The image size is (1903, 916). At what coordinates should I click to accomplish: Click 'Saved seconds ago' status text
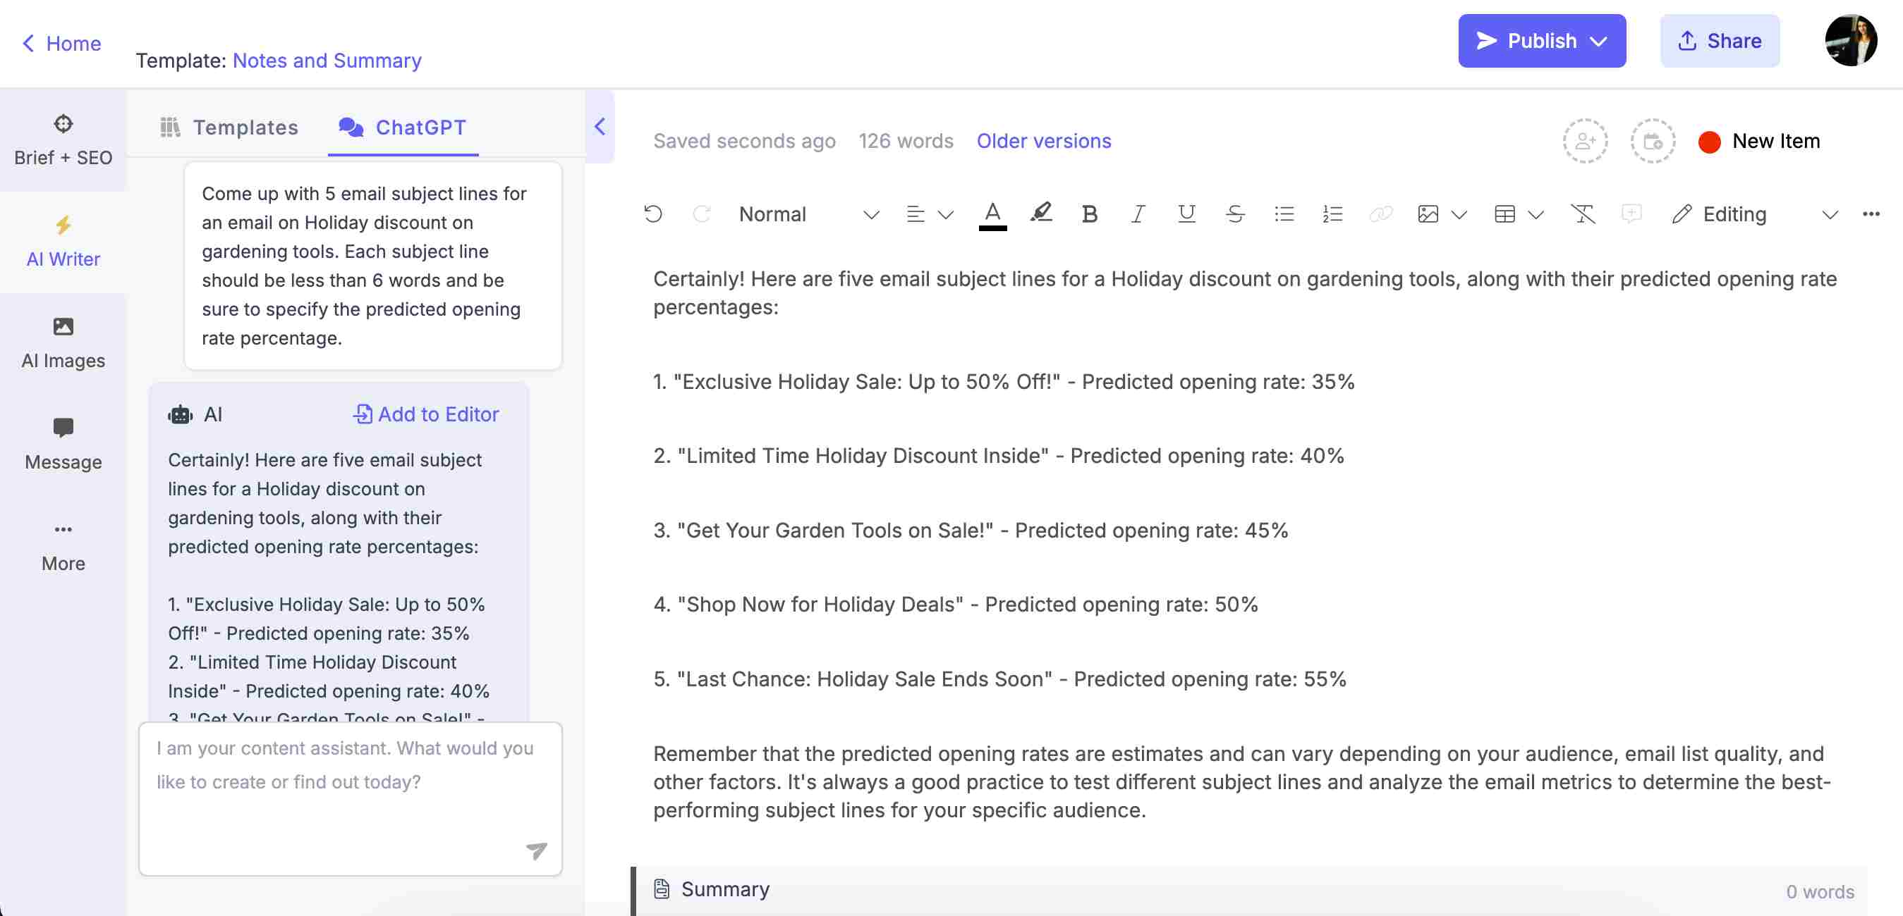click(x=744, y=141)
